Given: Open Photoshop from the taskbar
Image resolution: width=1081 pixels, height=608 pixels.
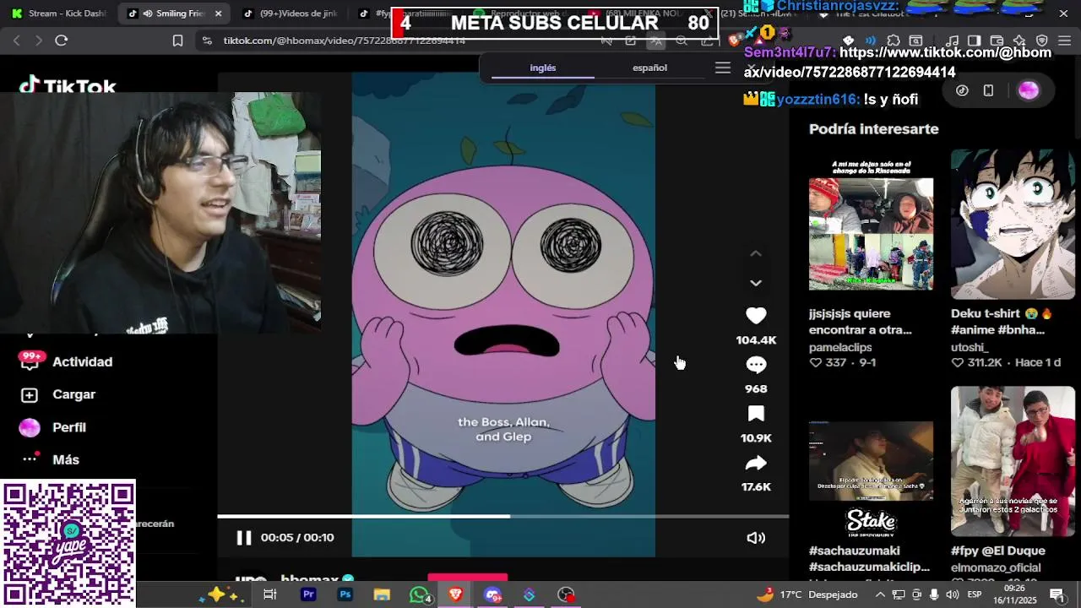Looking at the screenshot, I should [x=345, y=594].
